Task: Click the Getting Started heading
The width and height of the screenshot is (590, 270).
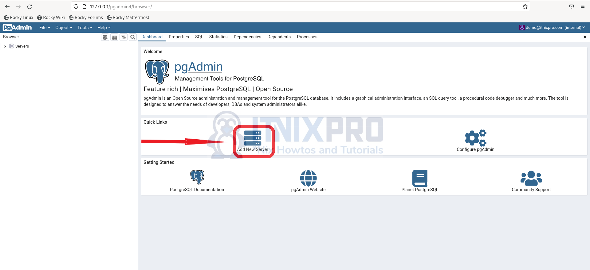Action: [159, 162]
